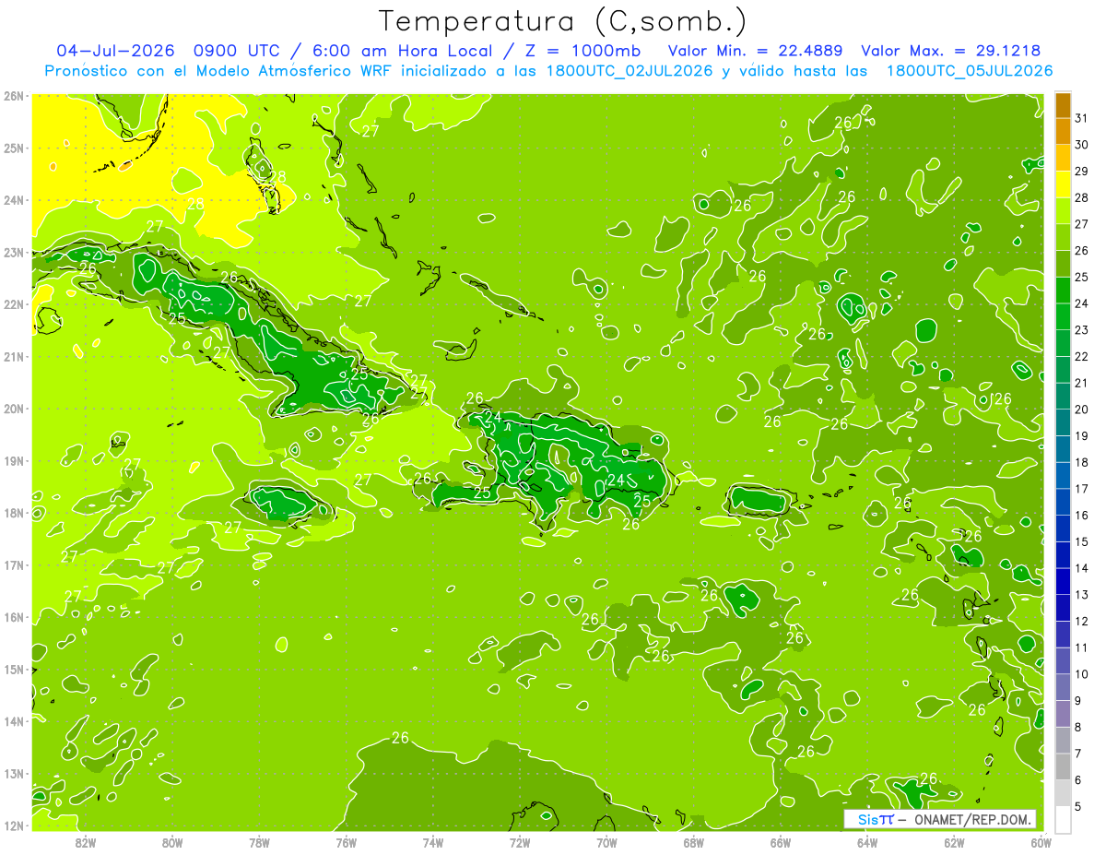1106x855 pixels.
Task: Click the "72W" longitude axis label
Action: click(x=520, y=843)
